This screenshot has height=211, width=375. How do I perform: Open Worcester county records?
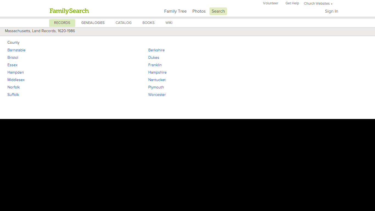pos(157,95)
